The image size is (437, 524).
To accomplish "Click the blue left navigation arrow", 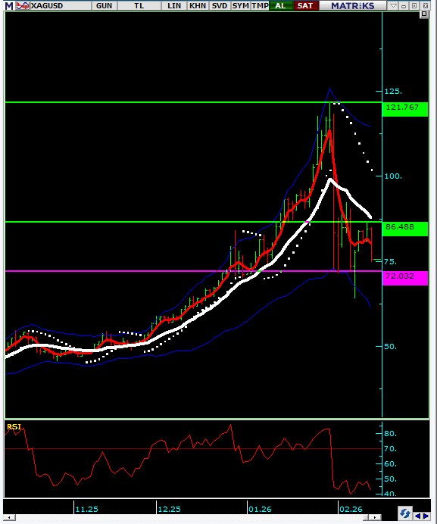I will (x=417, y=516).
